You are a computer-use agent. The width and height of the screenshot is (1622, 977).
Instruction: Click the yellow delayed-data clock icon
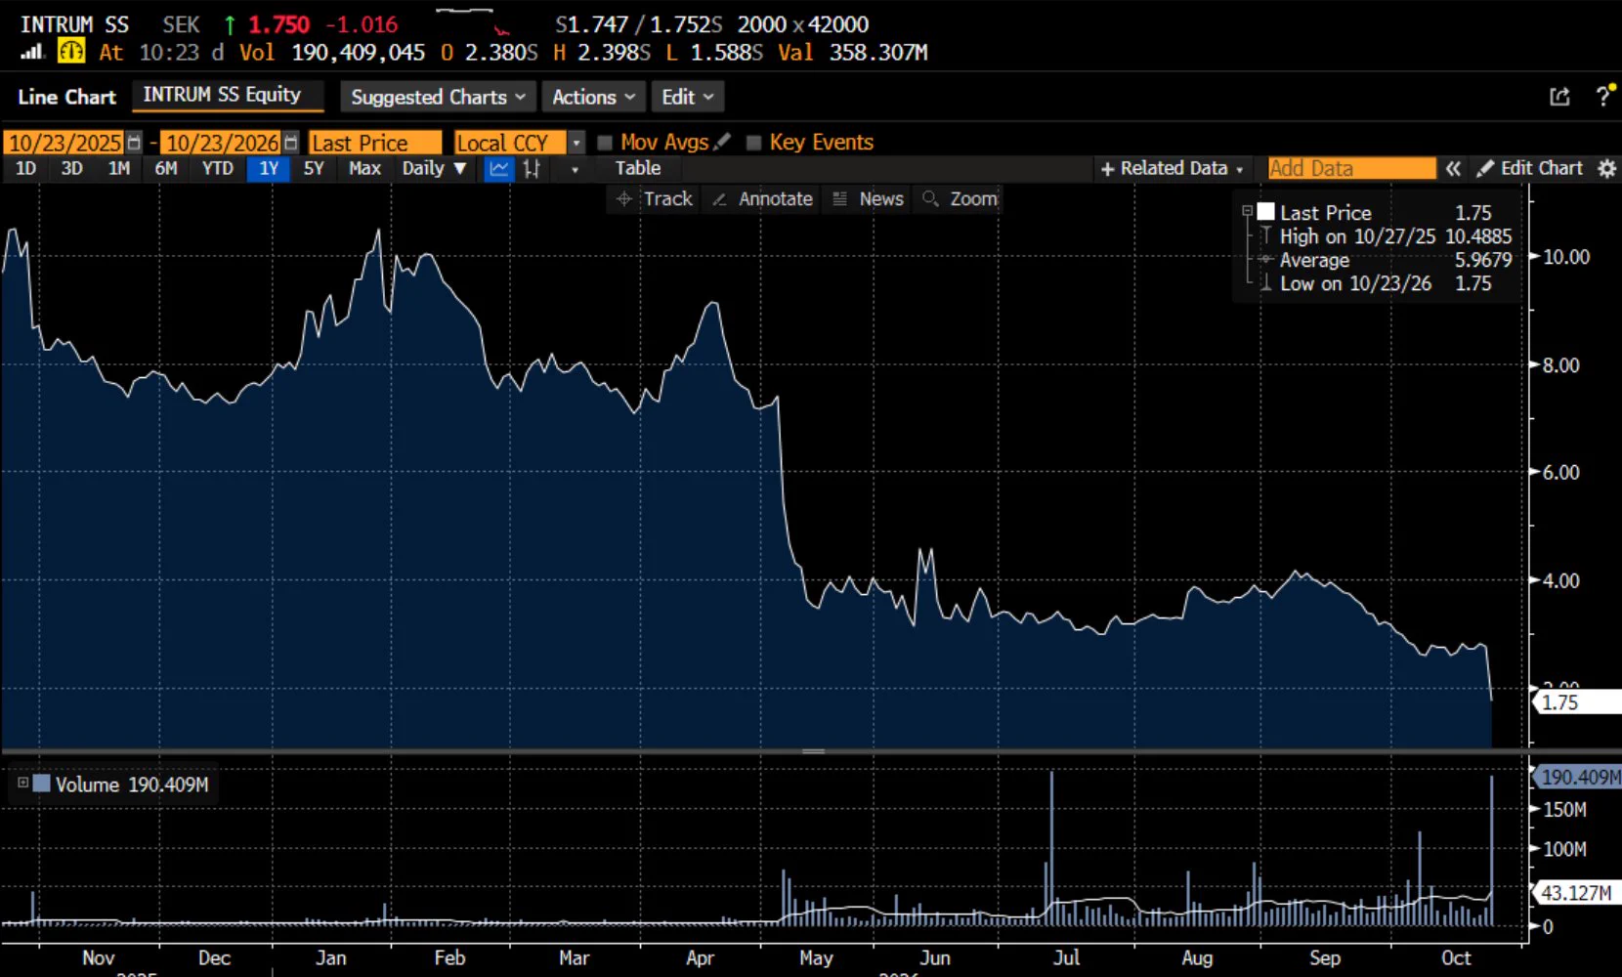(71, 51)
